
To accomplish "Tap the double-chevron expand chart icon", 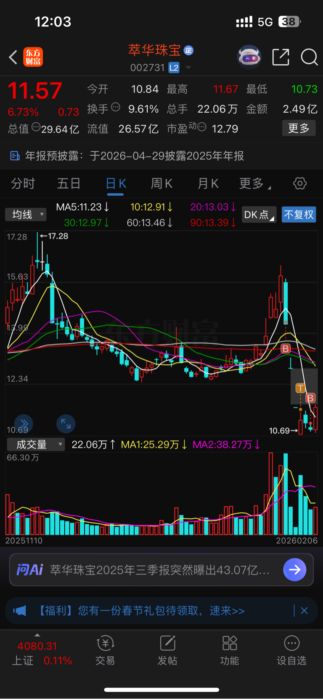I will (x=24, y=424).
